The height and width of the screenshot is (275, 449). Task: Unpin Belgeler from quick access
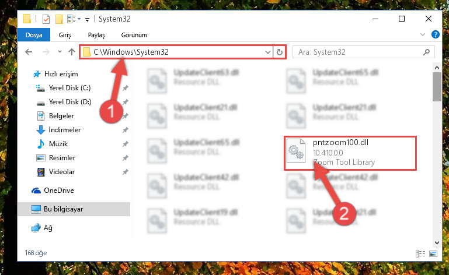pos(125,116)
